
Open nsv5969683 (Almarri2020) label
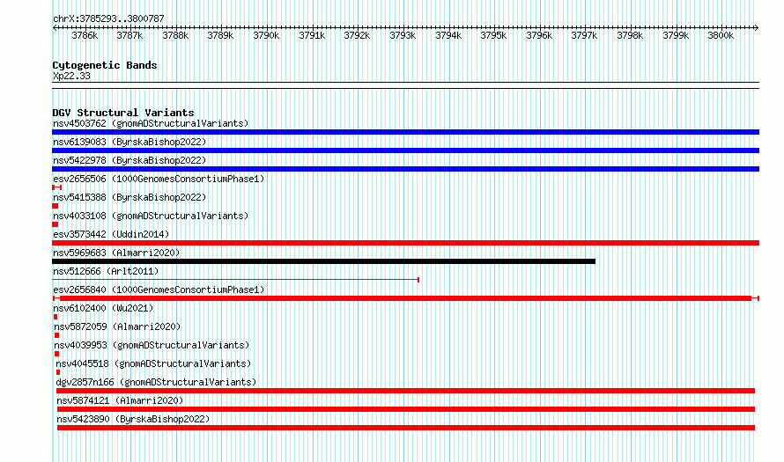tap(116, 253)
